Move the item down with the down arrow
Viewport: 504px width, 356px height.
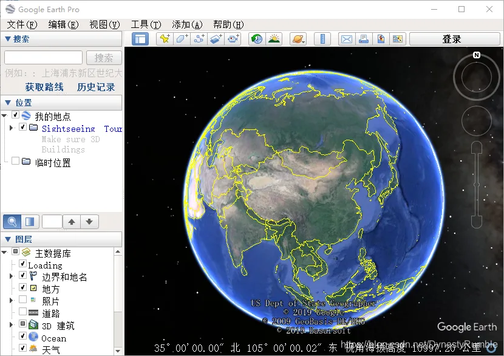pos(89,222)
